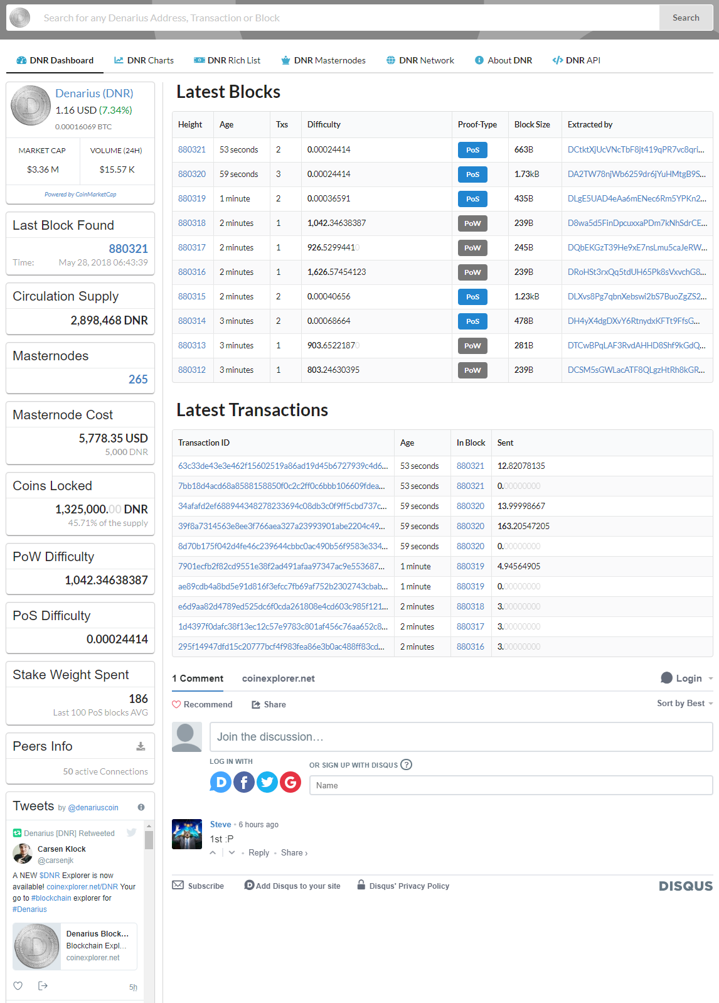Click Carsen Klock's avatar in tweet
Image resolution: width=719 pixels, height=1003 pixels.
click(x=23, y=854)
